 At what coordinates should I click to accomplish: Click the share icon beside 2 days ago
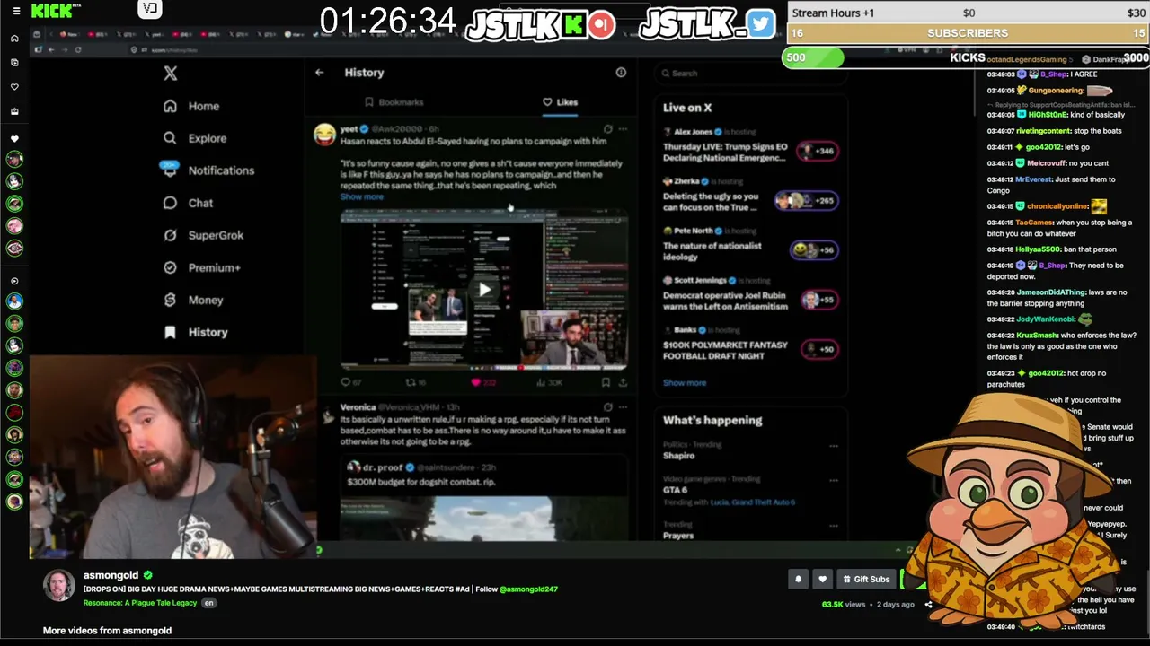pos(928,605)
